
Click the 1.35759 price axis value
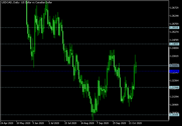174,24
